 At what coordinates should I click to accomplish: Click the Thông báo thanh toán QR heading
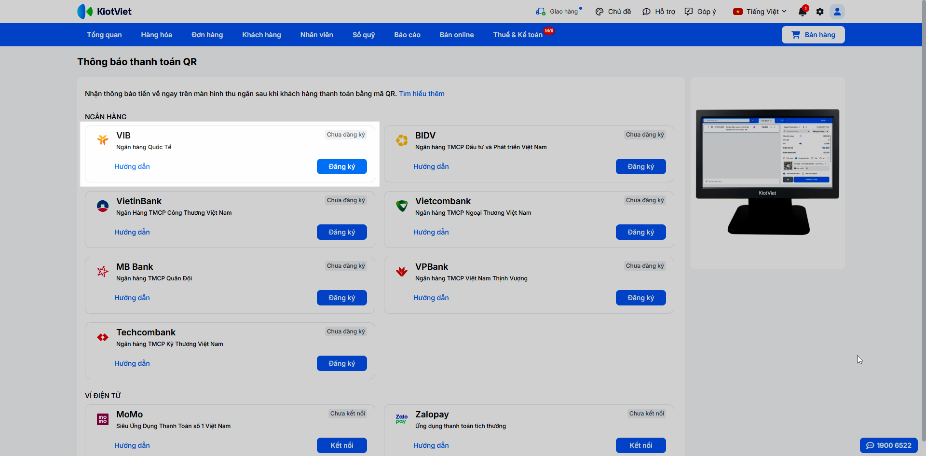137,62
